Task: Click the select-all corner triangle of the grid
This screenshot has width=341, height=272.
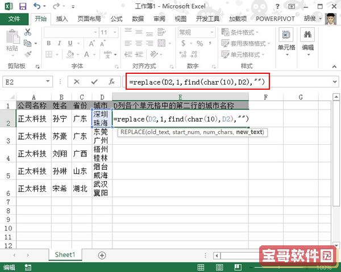Action: click(12, 97)
